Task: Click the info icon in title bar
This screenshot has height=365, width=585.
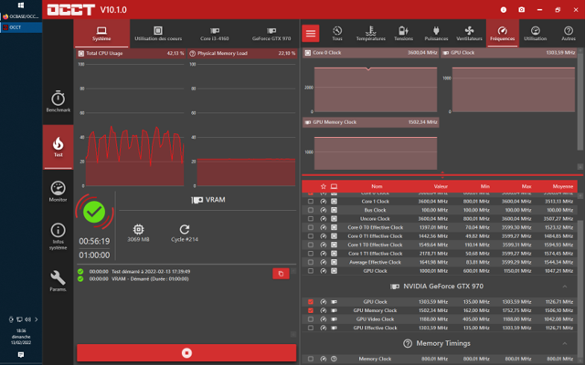Action: coord(504,10)
